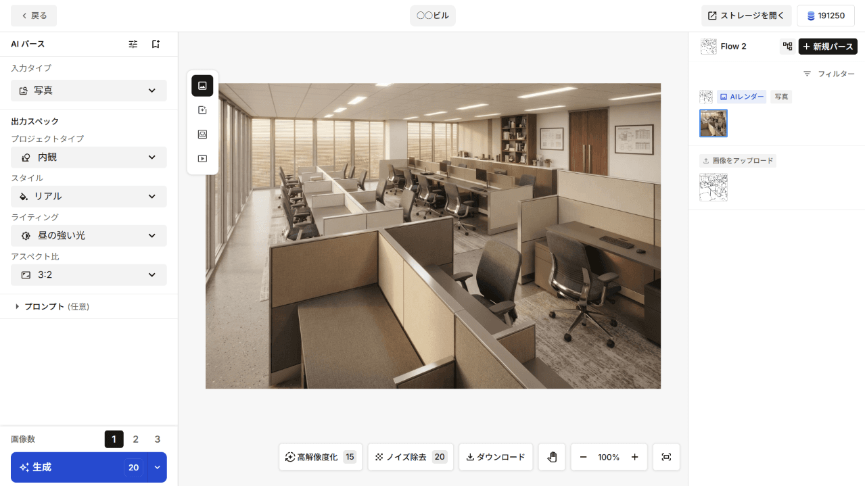Select the rendered office thumbnail in Flow panel
The width and height of the screenshot is (865, 486).
pos(714,123)
